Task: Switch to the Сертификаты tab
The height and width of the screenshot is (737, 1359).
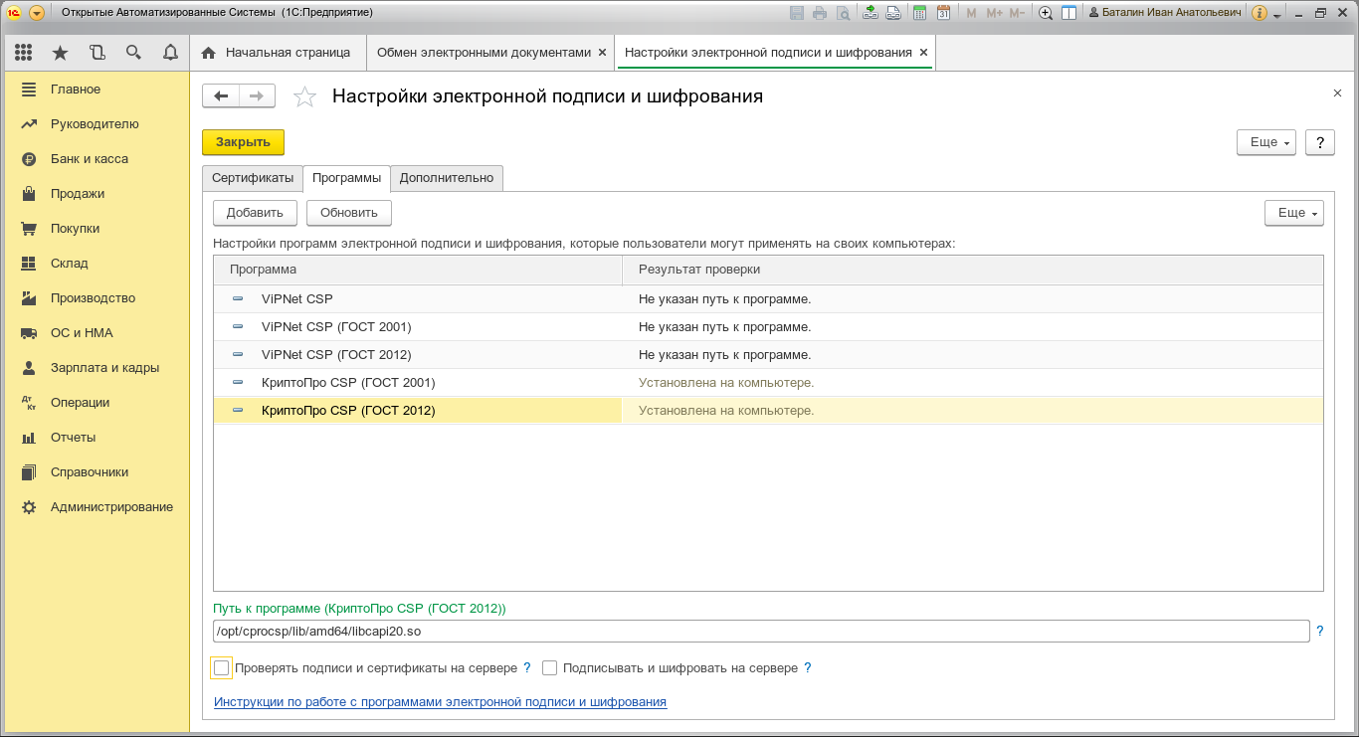Action: (x=253, y=178)
